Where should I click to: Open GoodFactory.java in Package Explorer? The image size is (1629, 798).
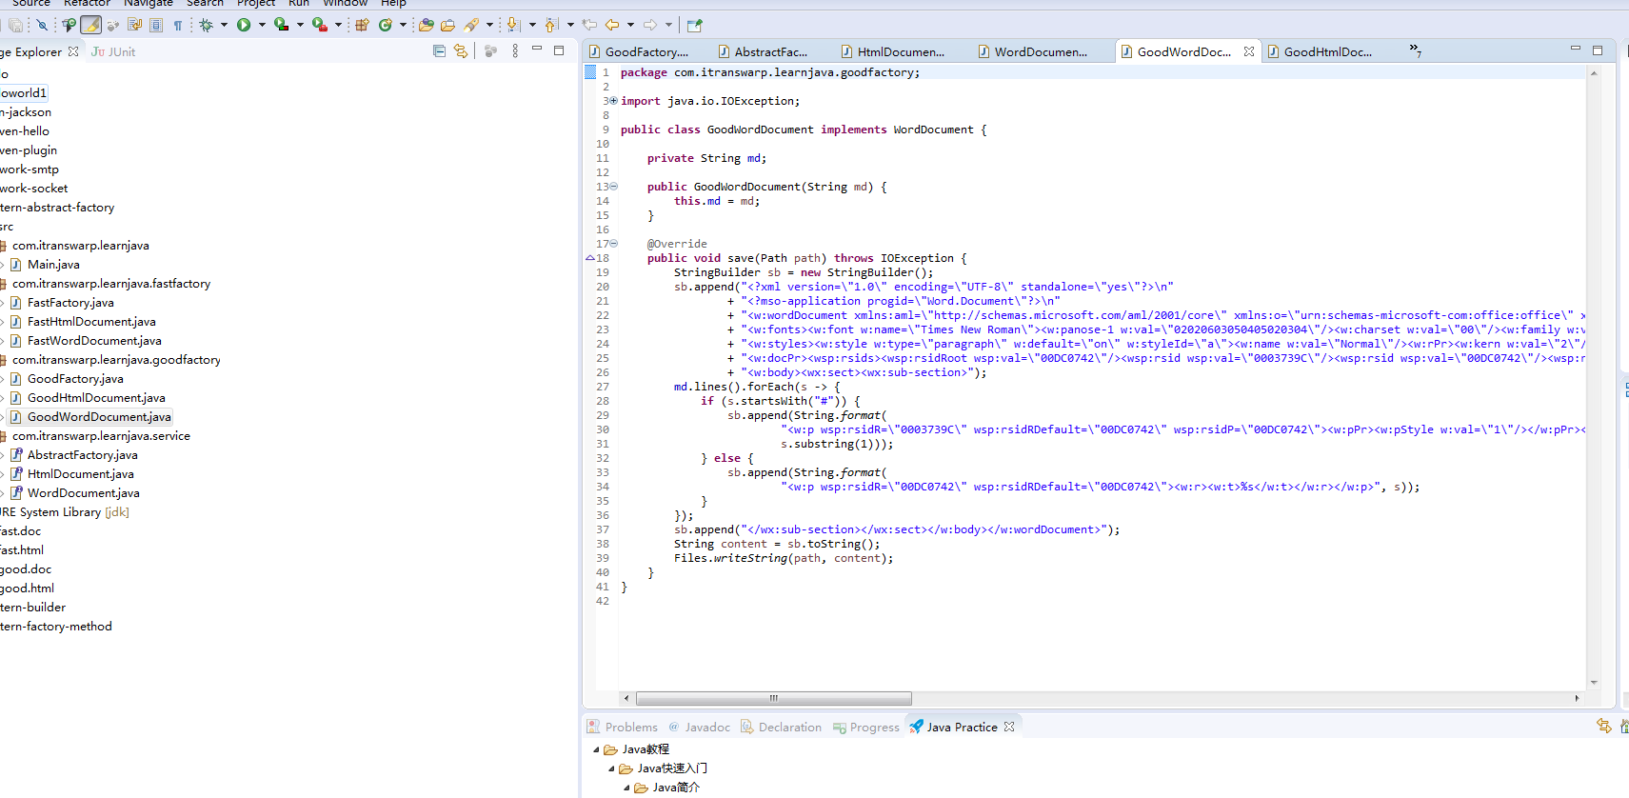click(x=75, y=378)
